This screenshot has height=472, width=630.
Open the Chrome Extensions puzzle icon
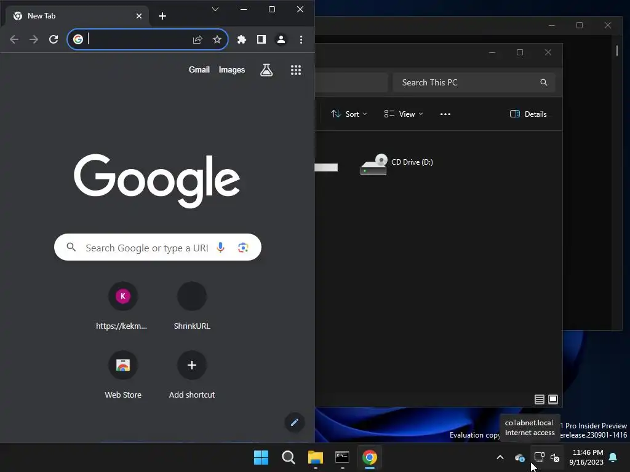point(241,39)
